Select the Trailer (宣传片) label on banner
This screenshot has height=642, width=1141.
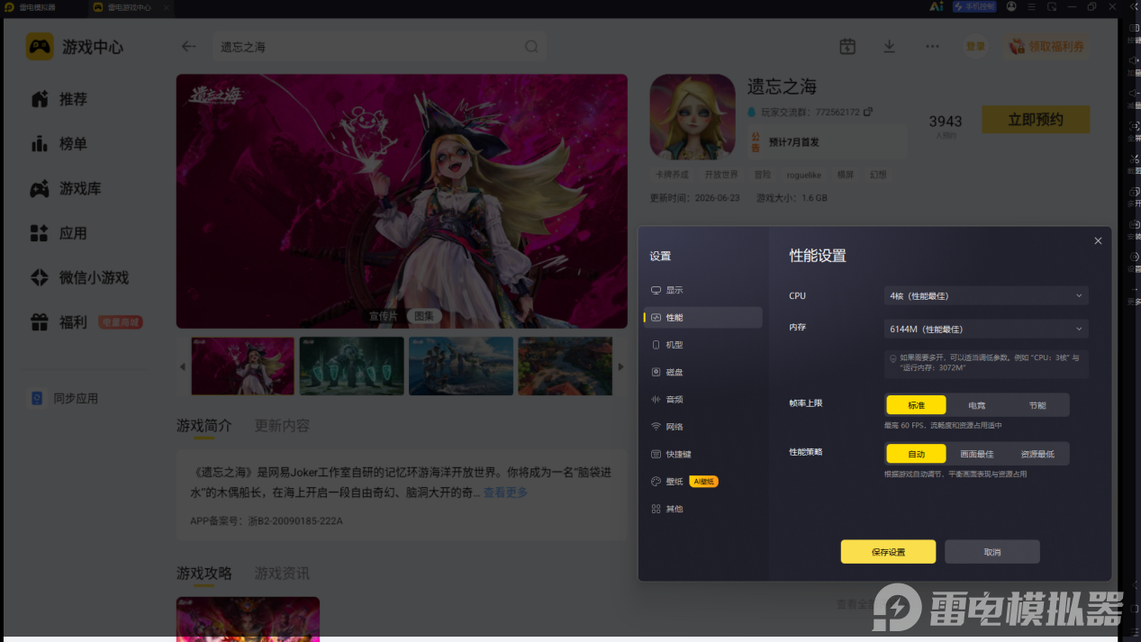coord(384,316)
